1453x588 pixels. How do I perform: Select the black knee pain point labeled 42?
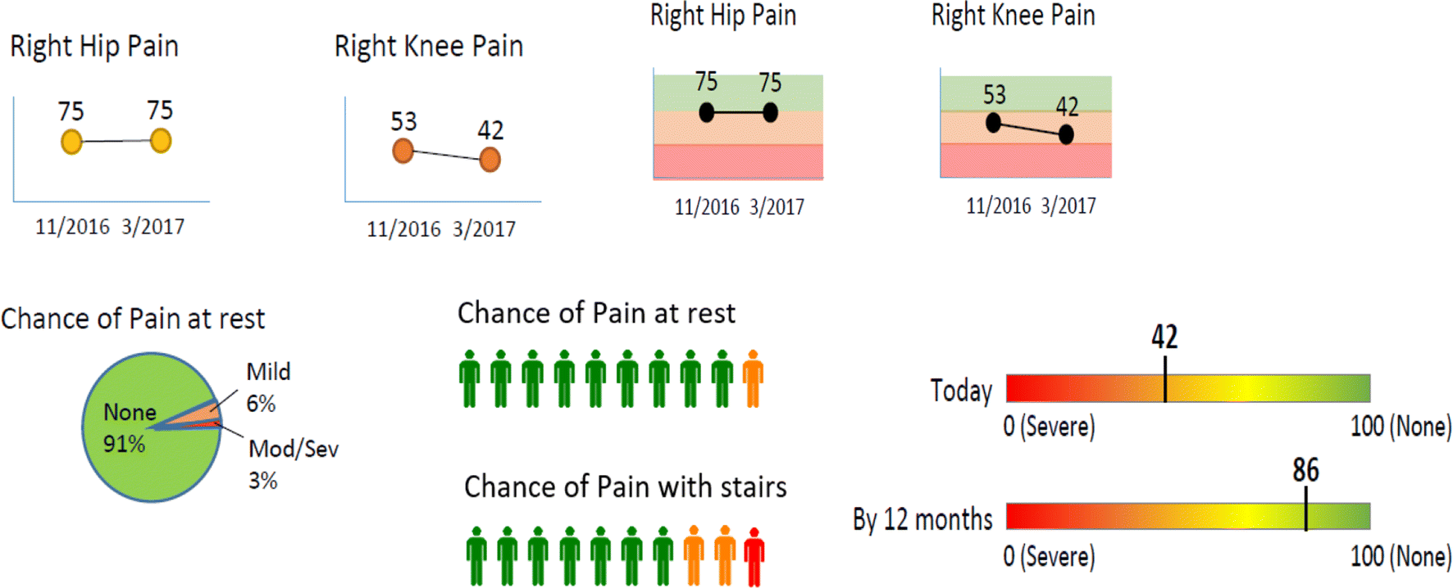point(1066,133)
